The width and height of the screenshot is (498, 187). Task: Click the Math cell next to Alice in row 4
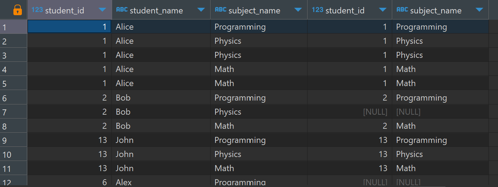click(259, 69)
